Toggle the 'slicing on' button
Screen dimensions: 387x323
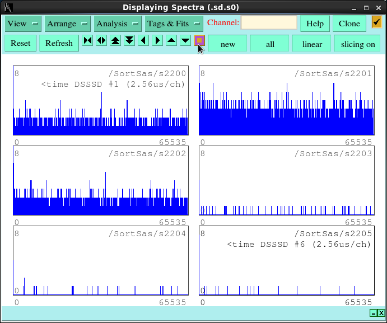coord(358,44)
